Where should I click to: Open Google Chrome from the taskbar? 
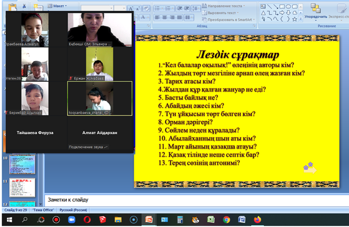226,219
